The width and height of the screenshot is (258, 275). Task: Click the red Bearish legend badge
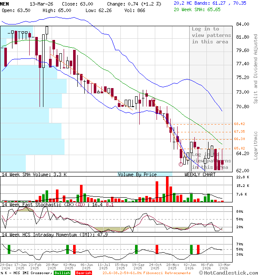[84, 272]
